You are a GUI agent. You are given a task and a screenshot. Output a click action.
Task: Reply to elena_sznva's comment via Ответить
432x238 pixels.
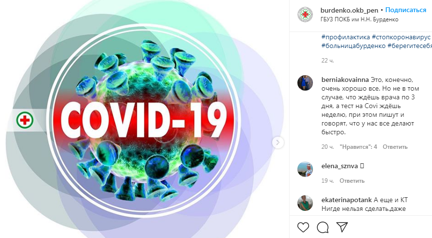352,181
